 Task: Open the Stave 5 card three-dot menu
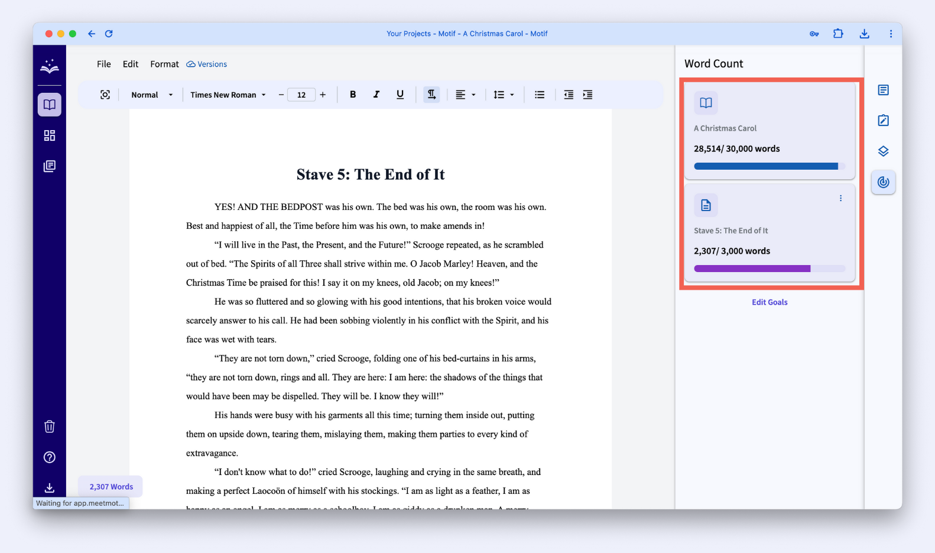(x=840, y=198)
